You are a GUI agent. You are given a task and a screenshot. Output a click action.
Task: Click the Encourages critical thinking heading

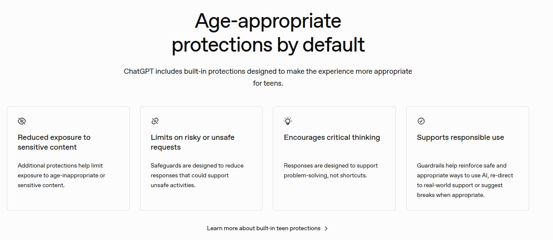(x=332, y=137)
